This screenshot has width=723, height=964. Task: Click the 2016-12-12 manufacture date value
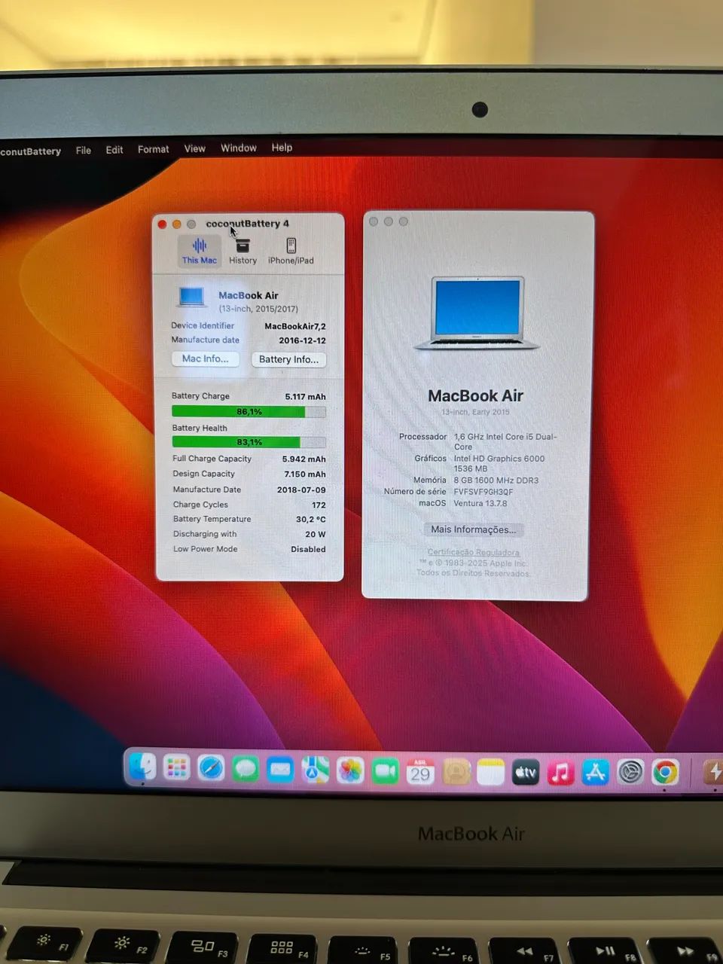302,340
